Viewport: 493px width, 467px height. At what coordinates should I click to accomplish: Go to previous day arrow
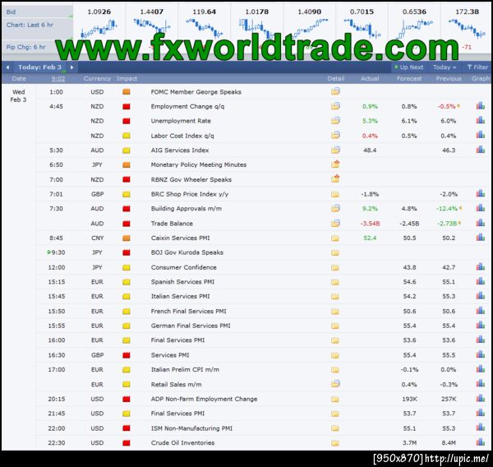tap(7, 67)
